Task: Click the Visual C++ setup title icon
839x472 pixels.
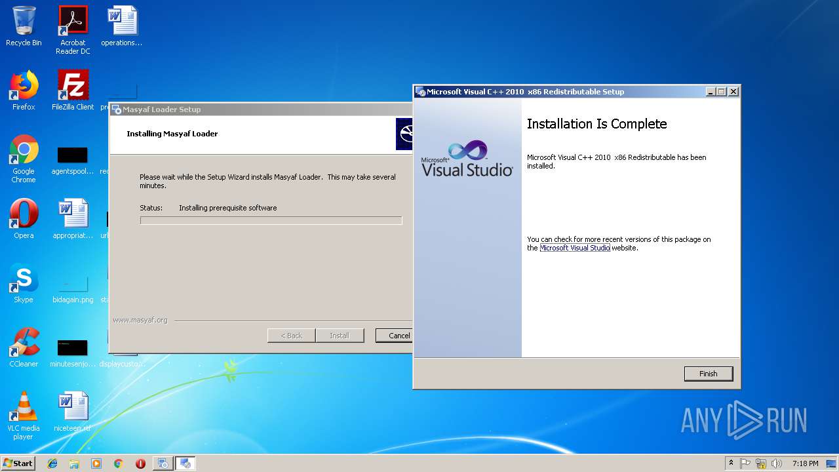Action: click(421, 92)
